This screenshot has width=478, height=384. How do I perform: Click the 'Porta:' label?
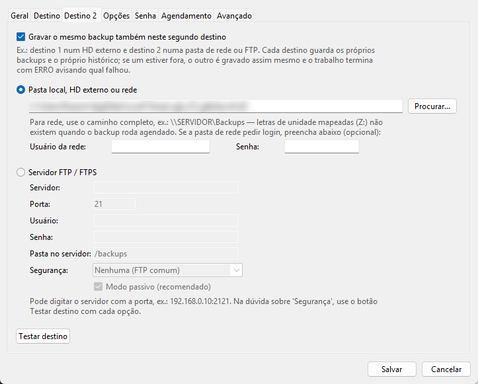[x=40, y=204]
